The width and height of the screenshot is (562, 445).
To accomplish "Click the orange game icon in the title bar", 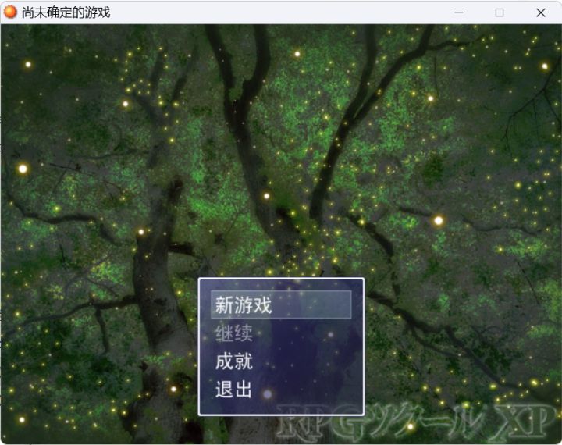I will click(10, 12).
